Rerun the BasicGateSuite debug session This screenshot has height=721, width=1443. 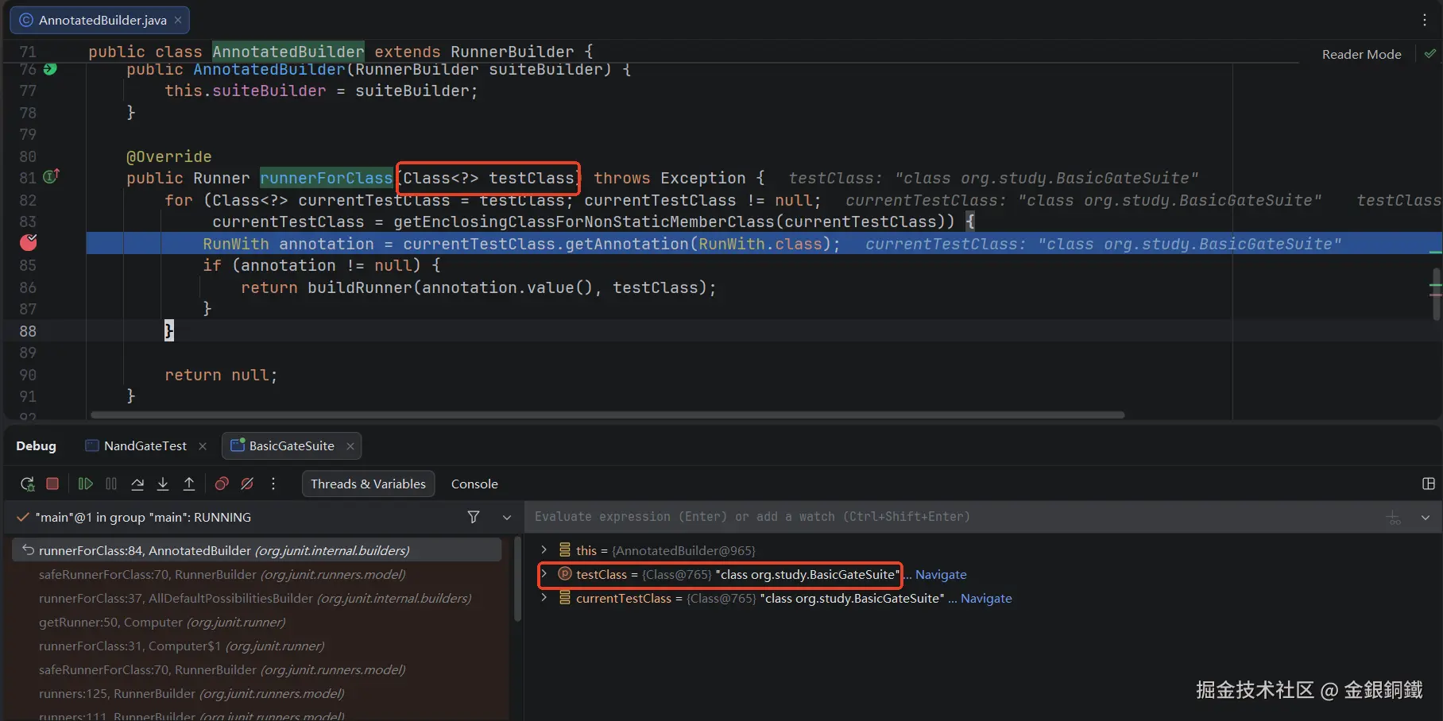point(28,484)
